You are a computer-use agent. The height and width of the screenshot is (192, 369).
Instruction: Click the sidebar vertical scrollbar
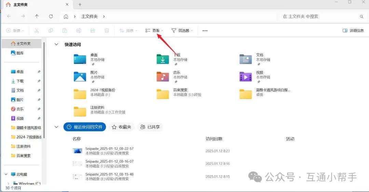click(44, 90)
